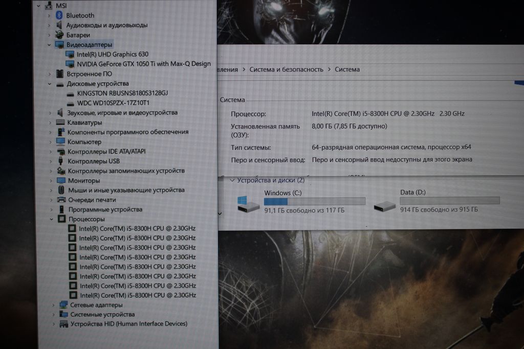Collapse the Видеоадаптеры tree node
The width and height of the screenshot is (524, 349).
click(x=49, y=44)
